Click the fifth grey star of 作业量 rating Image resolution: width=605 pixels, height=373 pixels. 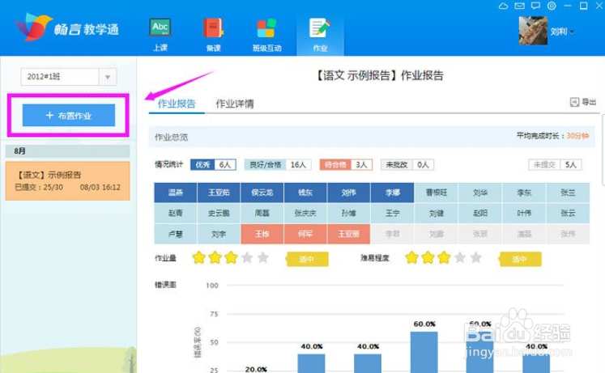tap(262, 257)
